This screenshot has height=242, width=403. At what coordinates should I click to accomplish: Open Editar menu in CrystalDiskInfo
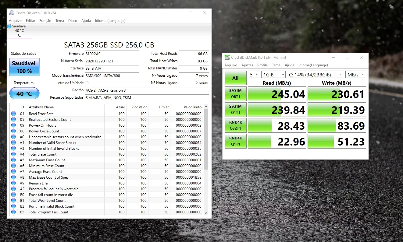tap(30, 21)
